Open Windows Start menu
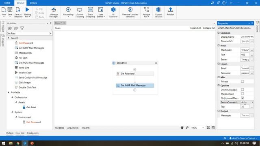Screen dimensions: 260x146 coord(3,143)
